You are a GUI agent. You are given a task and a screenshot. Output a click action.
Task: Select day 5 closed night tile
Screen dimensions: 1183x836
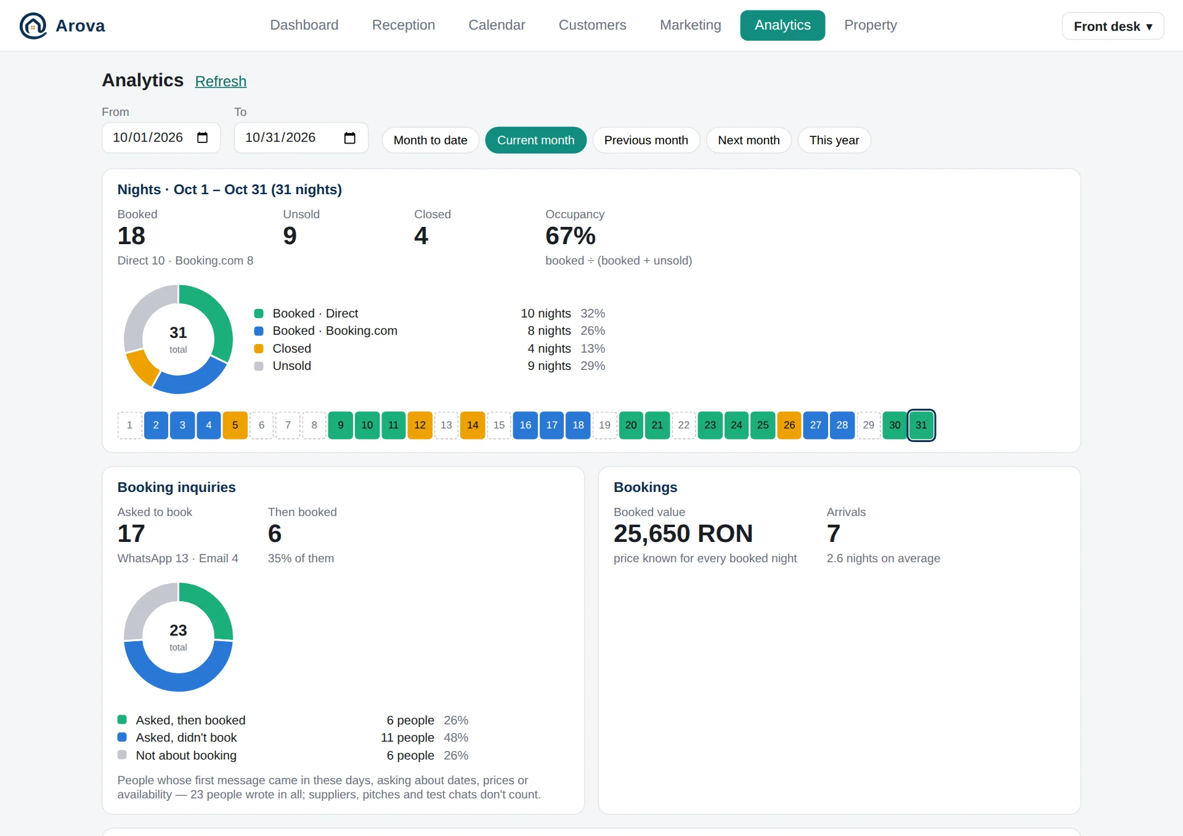tap(235, 425)
